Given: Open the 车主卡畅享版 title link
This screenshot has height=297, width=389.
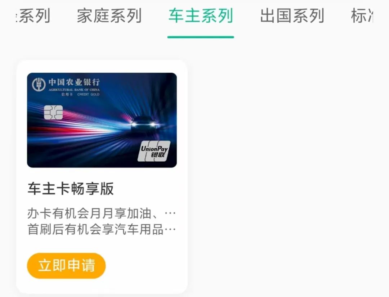Looking at the screenshot, I should click(71, 189).
